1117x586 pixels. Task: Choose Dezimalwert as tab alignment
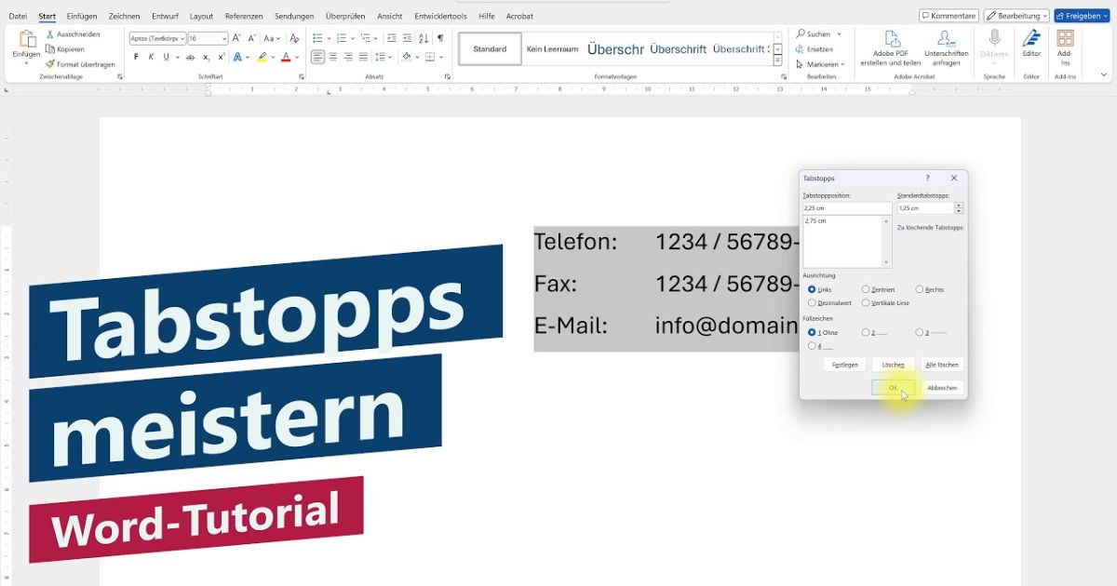point(812,303)
